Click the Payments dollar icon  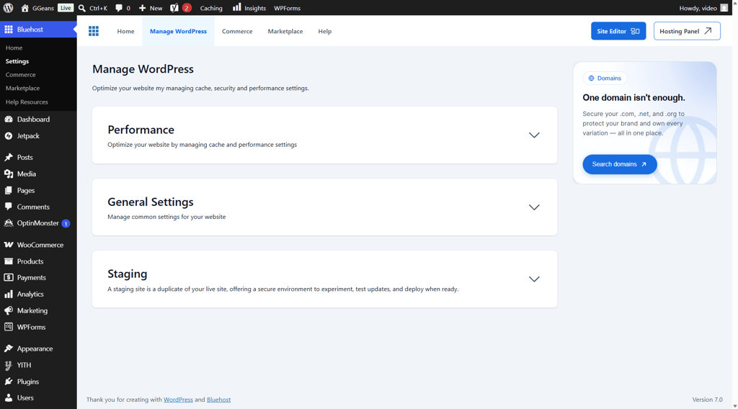[x=9, y=278]
